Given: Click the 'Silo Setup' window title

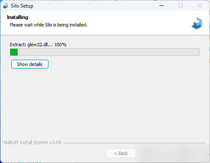Looking at the screenshot, I should [x=22, y=6].
